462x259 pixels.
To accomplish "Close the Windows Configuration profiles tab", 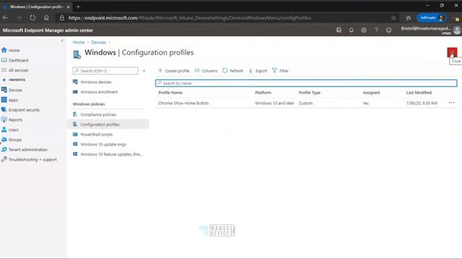I will click(68, 6).
